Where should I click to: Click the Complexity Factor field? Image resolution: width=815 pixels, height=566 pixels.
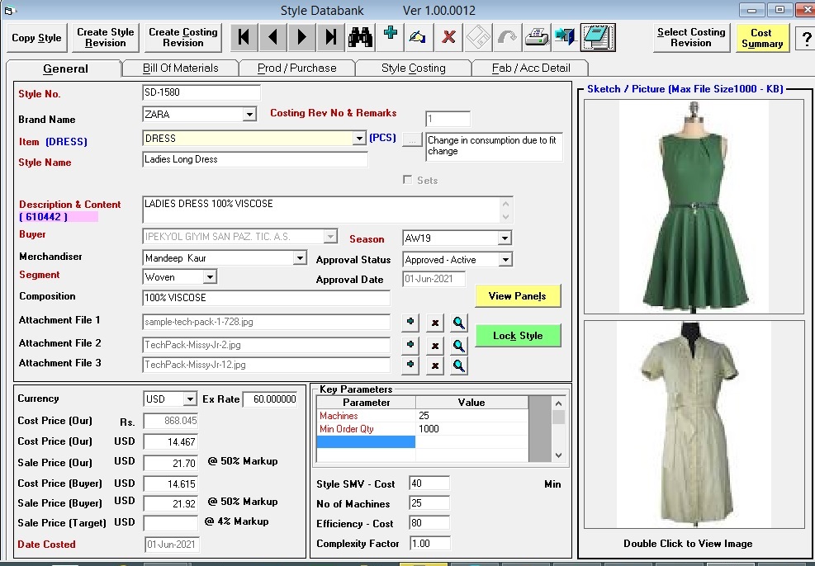click(429, 544)
